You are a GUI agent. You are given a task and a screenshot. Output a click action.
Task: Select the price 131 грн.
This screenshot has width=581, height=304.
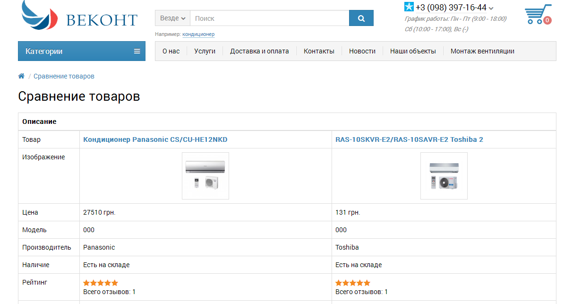tap(348, 212)
